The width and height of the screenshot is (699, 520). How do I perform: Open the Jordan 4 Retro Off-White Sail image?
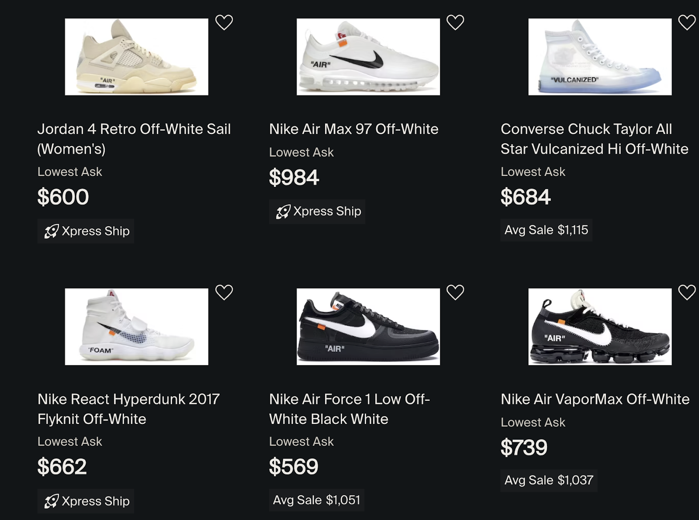pos(137,57)
